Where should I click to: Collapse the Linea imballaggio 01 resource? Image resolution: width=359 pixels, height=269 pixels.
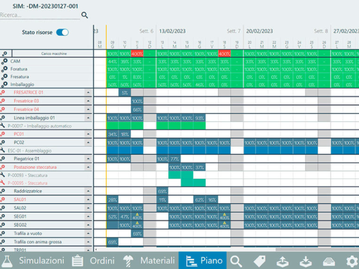click(88, 118)
